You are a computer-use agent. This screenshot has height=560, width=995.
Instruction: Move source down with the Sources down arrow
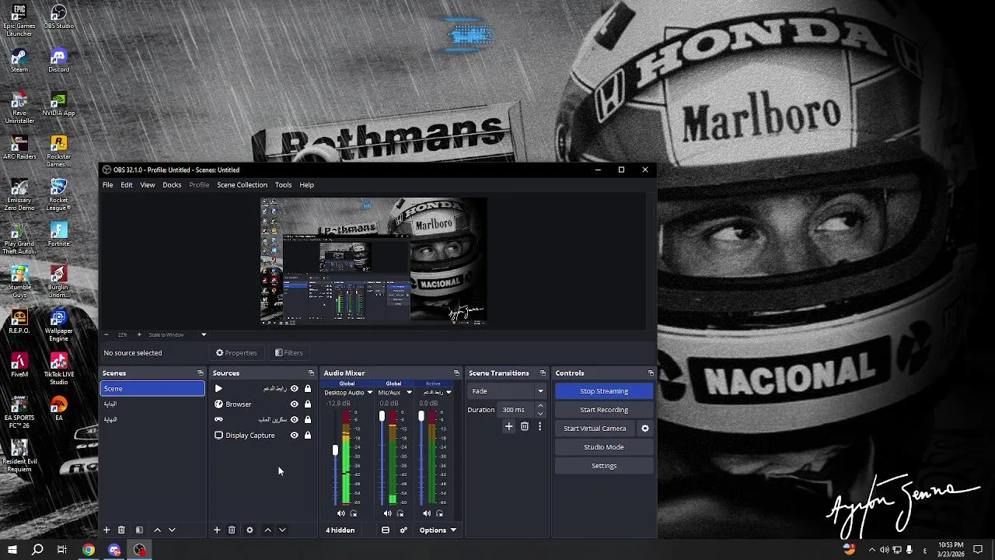[282, 530]
